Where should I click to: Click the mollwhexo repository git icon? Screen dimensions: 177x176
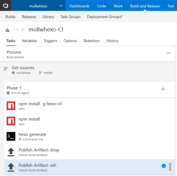[13, 73]
